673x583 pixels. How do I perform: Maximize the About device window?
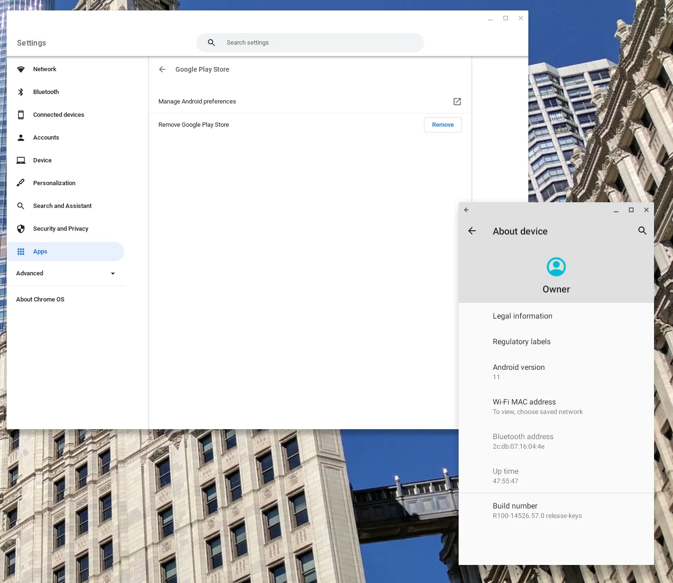(x=631, y=210)
